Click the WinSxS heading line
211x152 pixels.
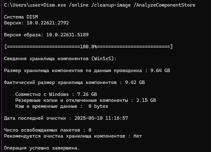pos(60,59)
